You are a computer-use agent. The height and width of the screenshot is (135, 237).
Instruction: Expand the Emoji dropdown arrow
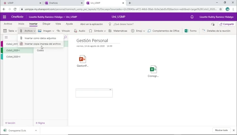point(144,31)
